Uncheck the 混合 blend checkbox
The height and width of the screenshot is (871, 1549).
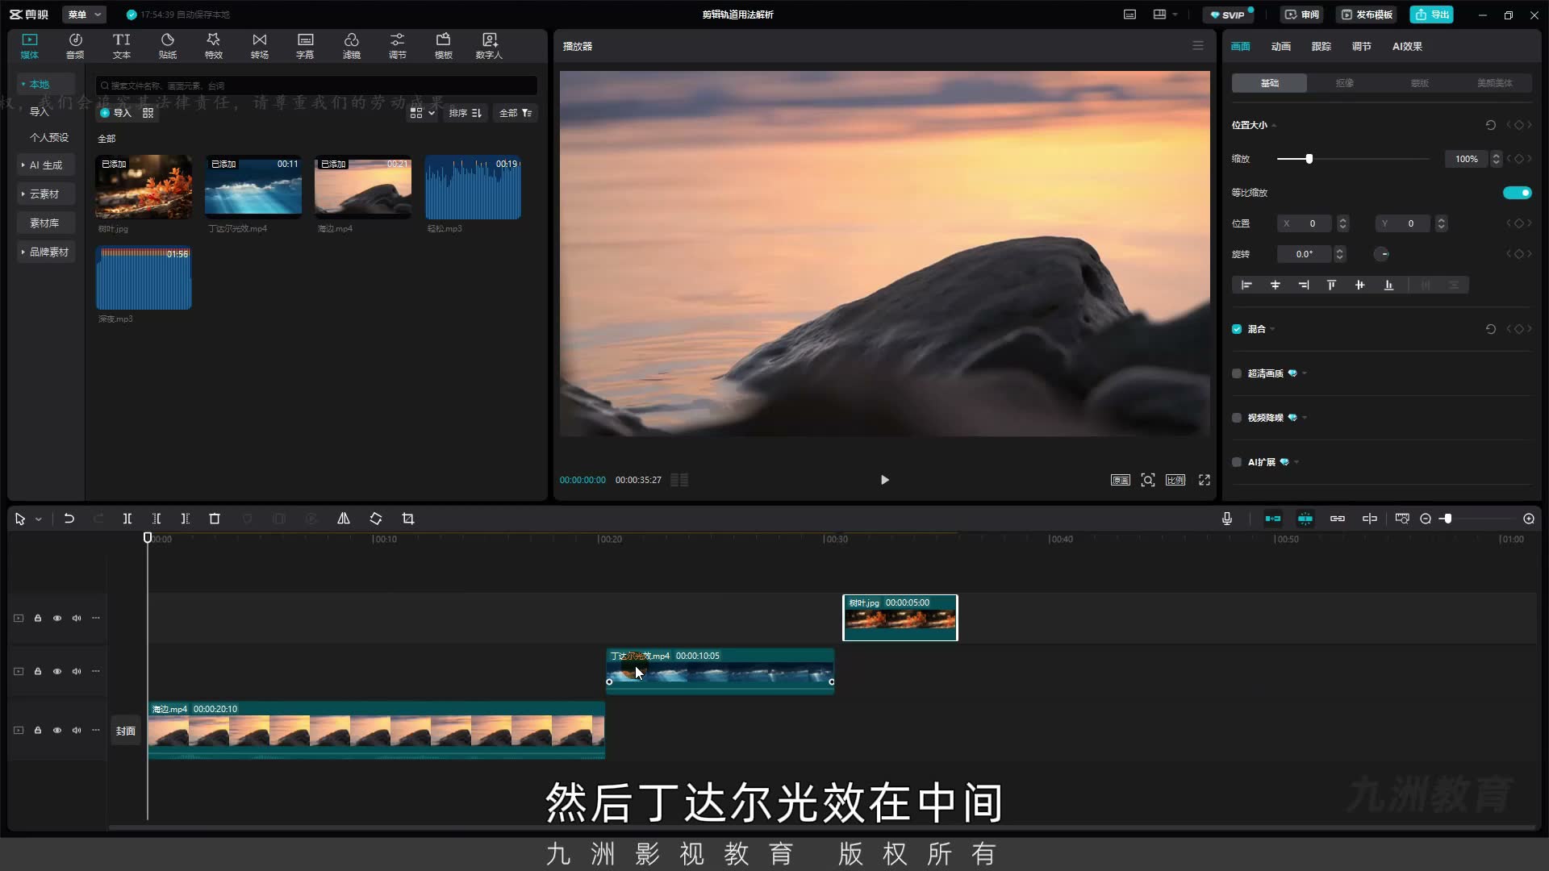click(x=1237, y=329)
